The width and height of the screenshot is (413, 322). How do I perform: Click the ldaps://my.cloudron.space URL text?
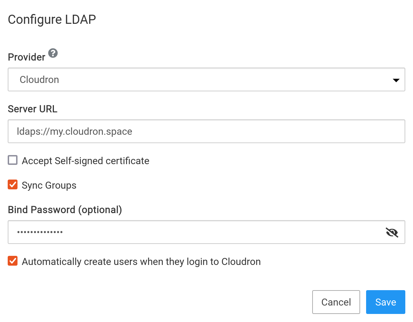(75, 132)
